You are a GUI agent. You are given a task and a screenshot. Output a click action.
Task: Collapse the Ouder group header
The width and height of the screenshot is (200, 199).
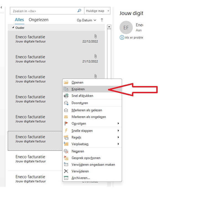[13, 28]
